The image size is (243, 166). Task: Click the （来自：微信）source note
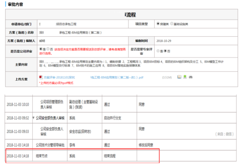[224, 134]
